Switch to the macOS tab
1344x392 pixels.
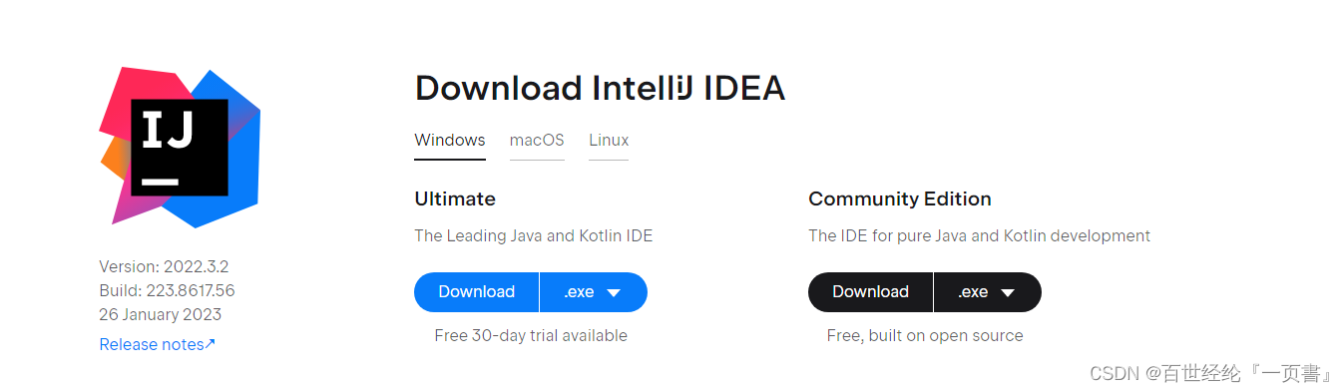(537, 141)
